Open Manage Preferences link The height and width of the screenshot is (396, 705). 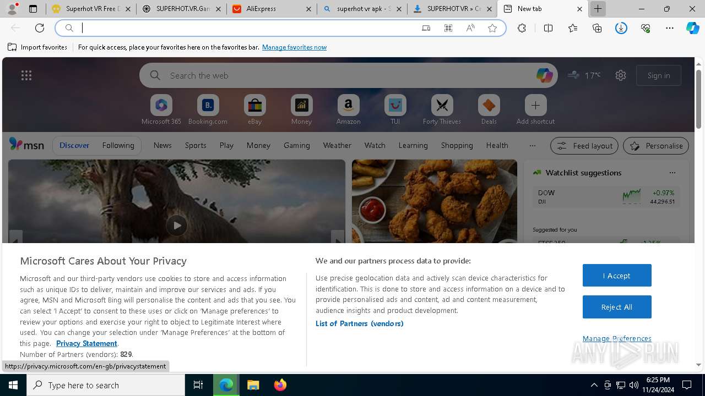617,338
